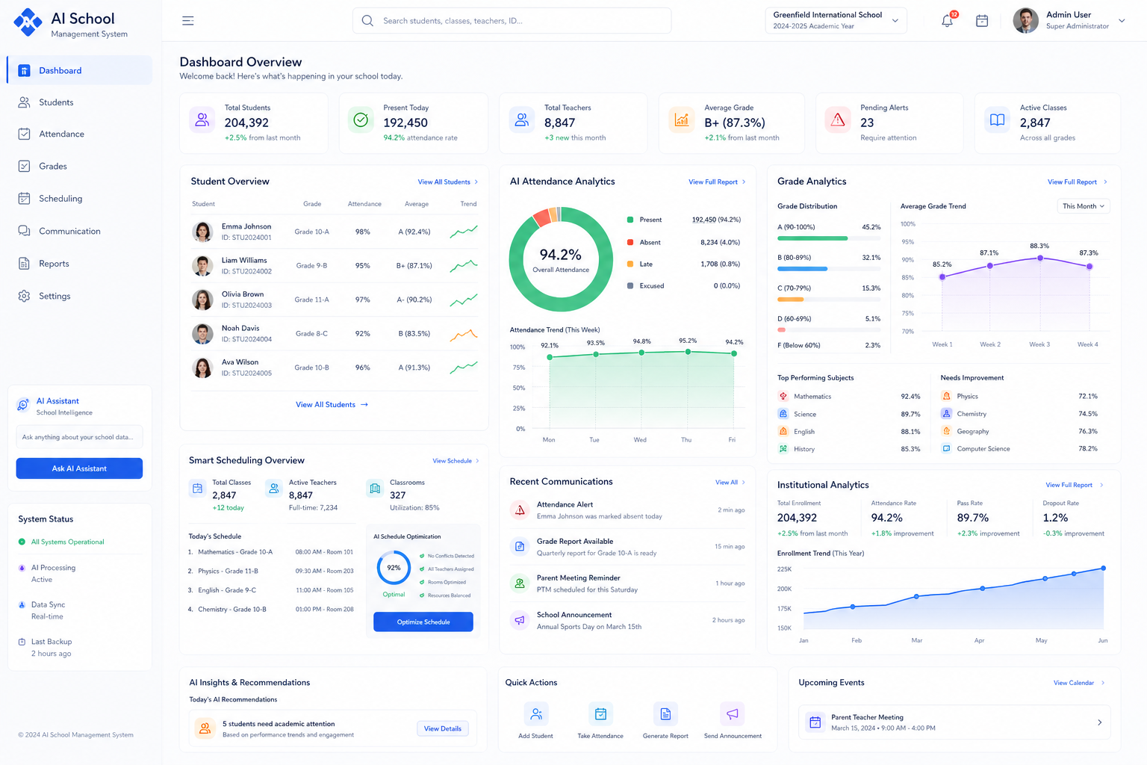1147x765 pixels.
Task: Click the Week 3 88.3% data point
Action: click(1040, 258)
